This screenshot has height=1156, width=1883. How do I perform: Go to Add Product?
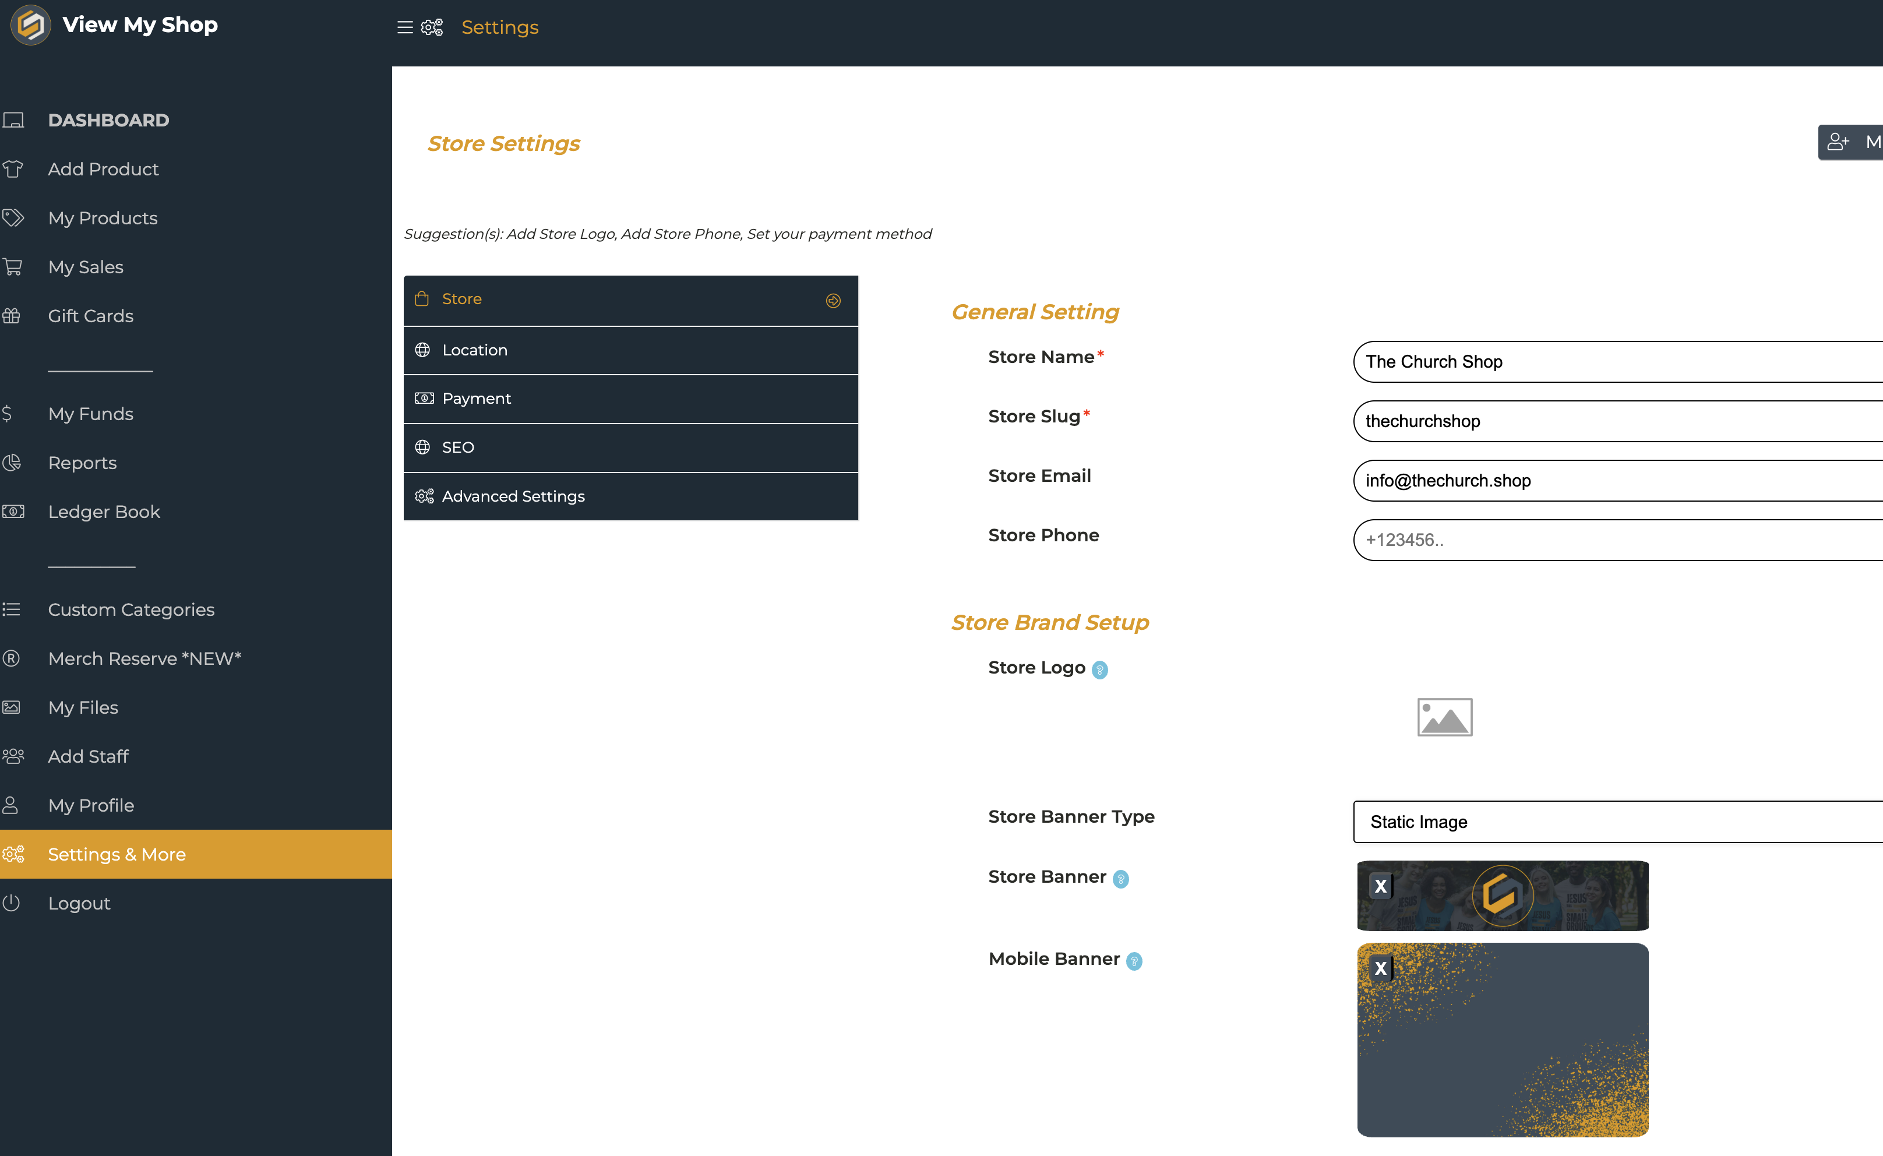click(103, 169)
